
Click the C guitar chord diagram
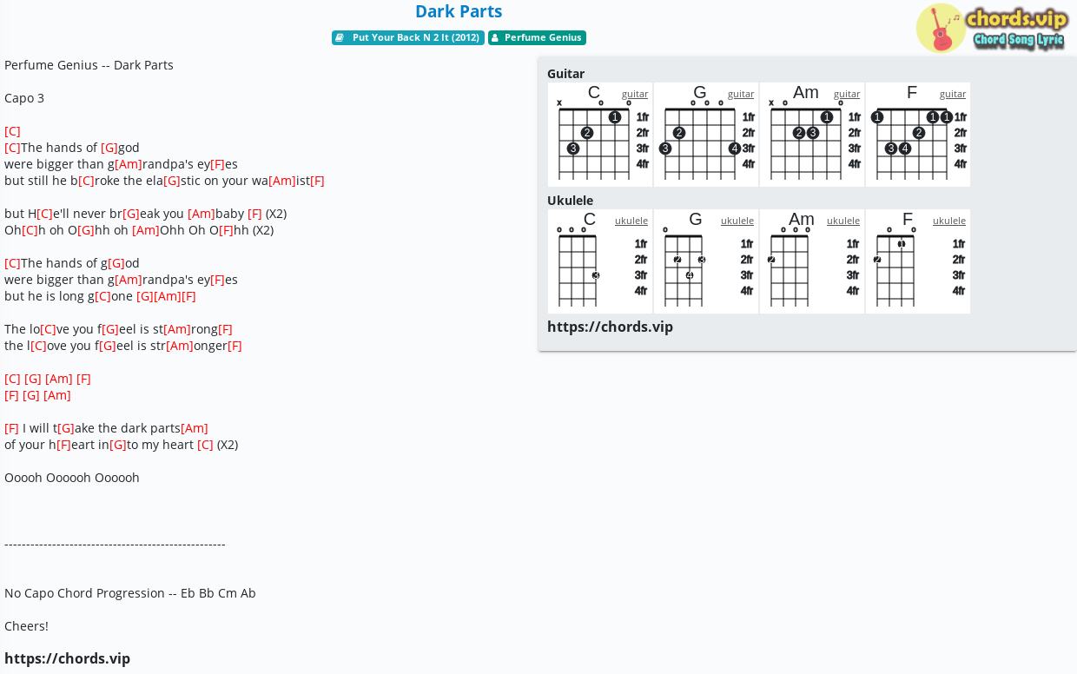[600, 135]
